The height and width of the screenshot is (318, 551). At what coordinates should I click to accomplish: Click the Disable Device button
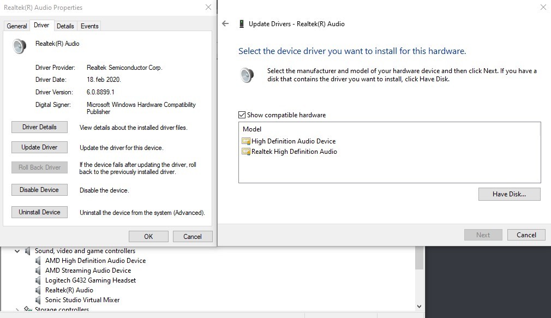[39, 190]
